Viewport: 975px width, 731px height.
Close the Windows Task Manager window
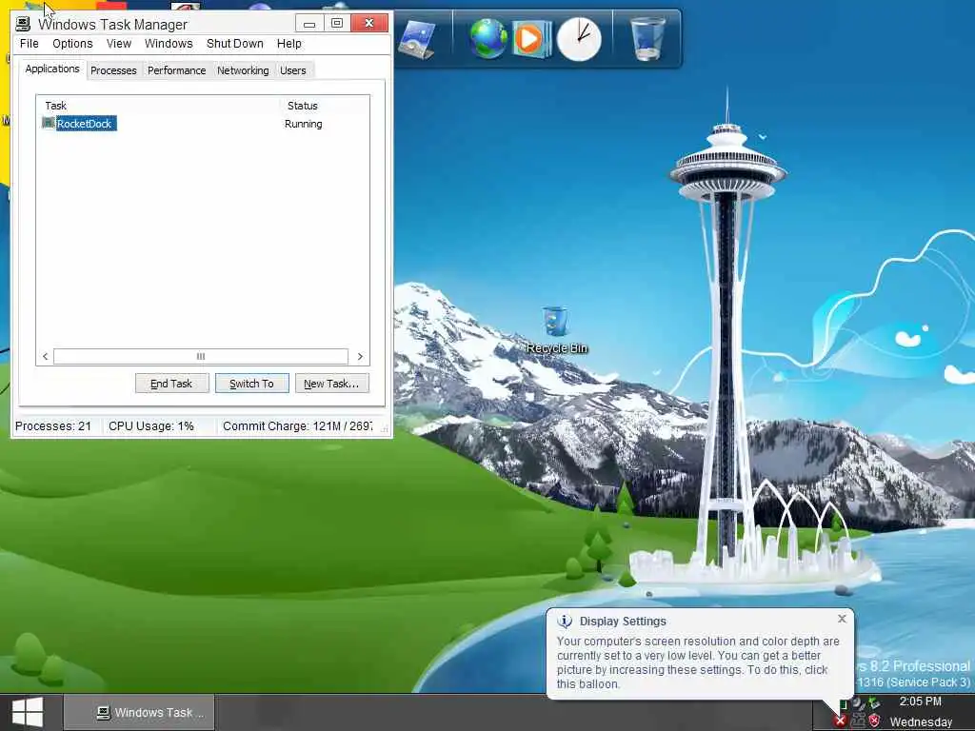369,23
